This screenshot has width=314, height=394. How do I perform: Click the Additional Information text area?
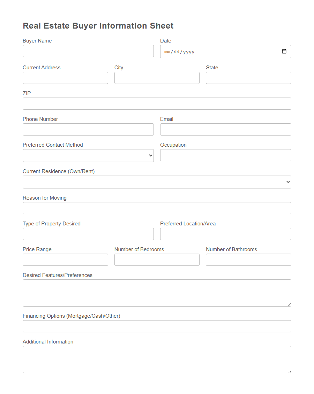[157, 359]
